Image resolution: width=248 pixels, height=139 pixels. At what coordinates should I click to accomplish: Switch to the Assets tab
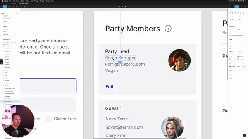(x=7, y=10)
